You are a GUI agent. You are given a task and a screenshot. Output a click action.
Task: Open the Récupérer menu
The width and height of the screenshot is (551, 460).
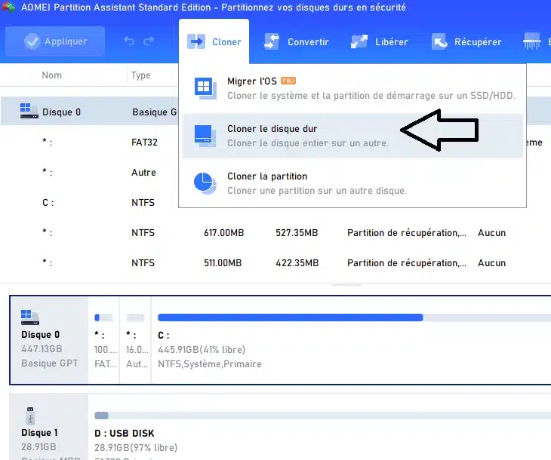(x=466, y=41)
